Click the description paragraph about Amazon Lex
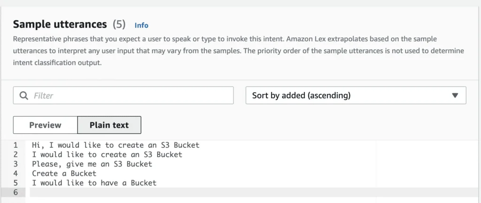 [238, 51]
